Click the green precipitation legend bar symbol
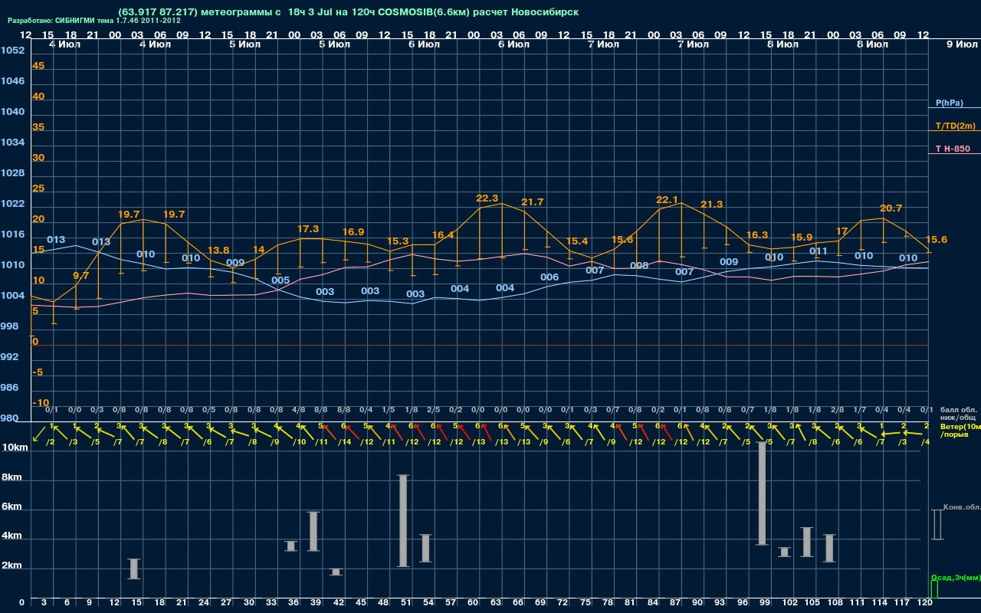The height and width of the screenshot is (613, 981). (x=933, y=589)
